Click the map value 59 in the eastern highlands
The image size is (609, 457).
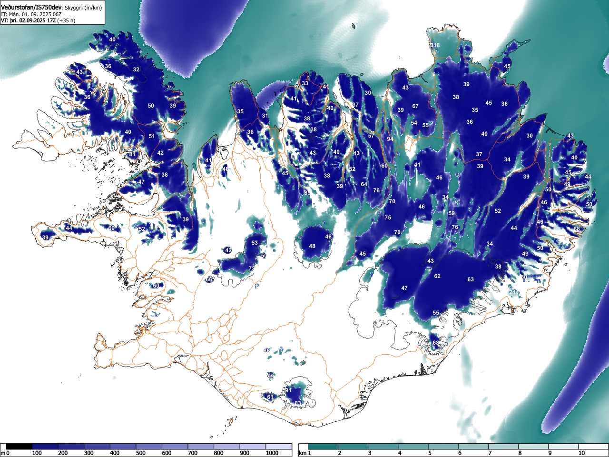[452, 214]
